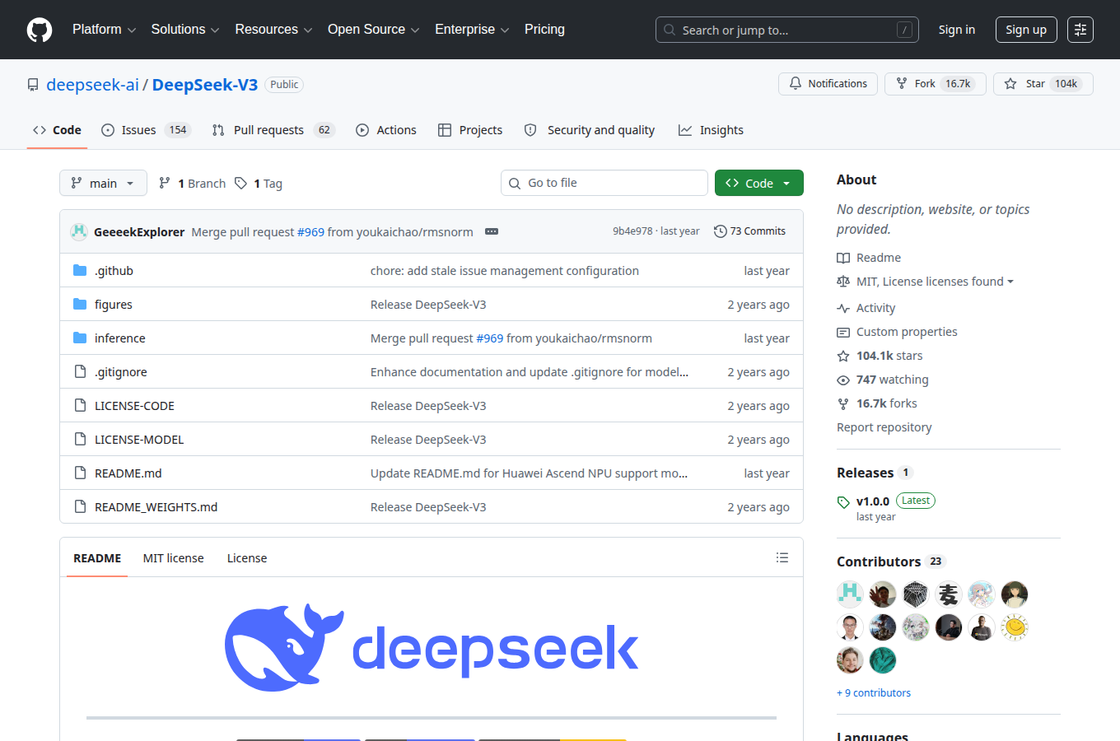Expand the Solutions menu
The image size is (1120, 741).
[184, 30]
